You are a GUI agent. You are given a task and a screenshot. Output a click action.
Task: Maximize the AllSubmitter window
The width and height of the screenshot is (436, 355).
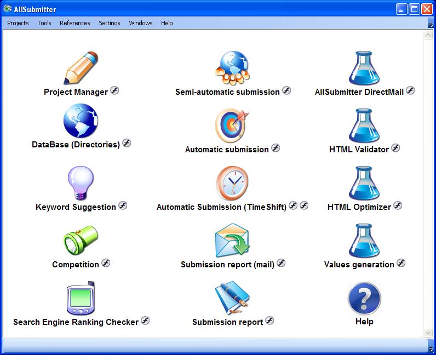[414, 9]
